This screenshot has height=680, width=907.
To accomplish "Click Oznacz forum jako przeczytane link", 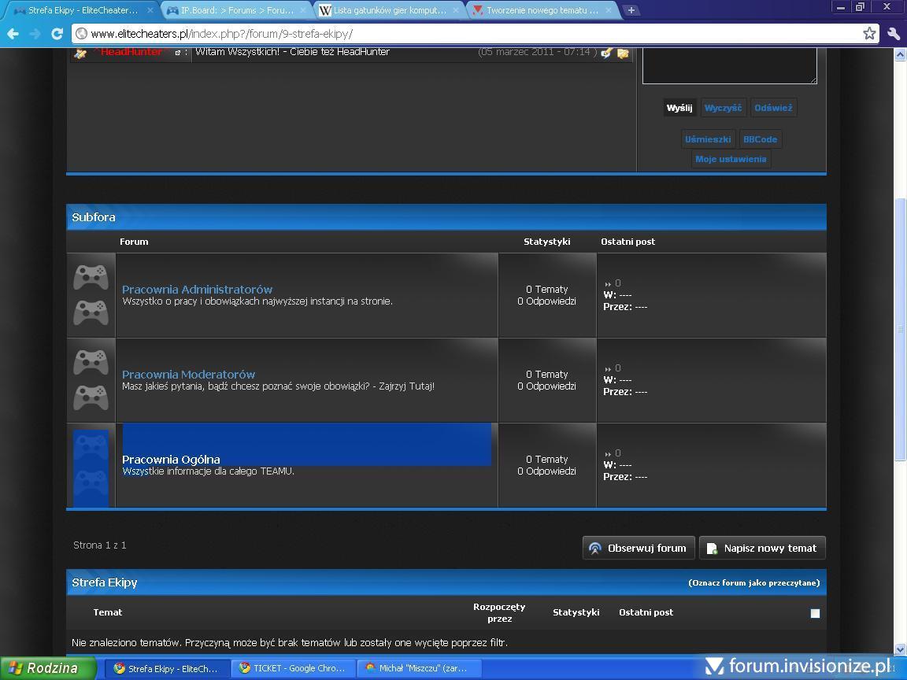I will point(753,583).
